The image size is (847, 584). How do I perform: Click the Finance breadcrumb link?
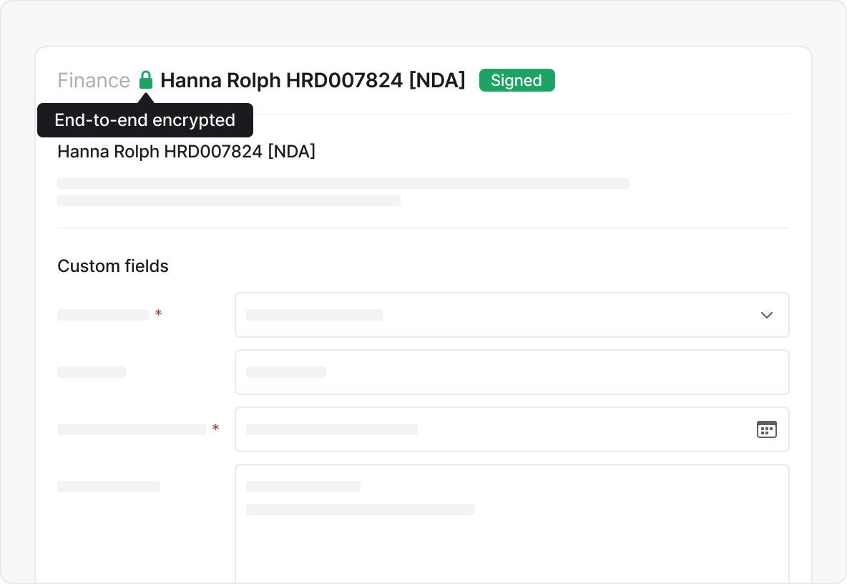tap(94, 80)
